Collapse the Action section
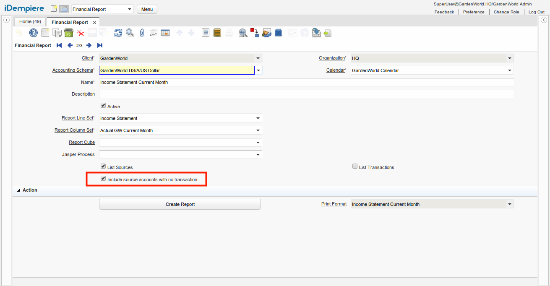 pos(18,190)
